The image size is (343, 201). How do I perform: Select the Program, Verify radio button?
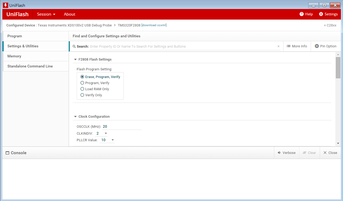82,83
